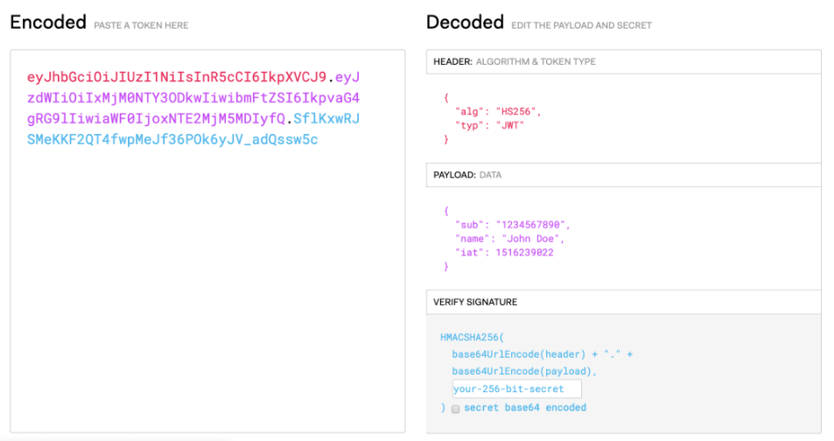Image resolution: width=834 pixels, height=441 pixels.
Task: Click the "alg": "HS256" line in header
Action: click(498, 112)
